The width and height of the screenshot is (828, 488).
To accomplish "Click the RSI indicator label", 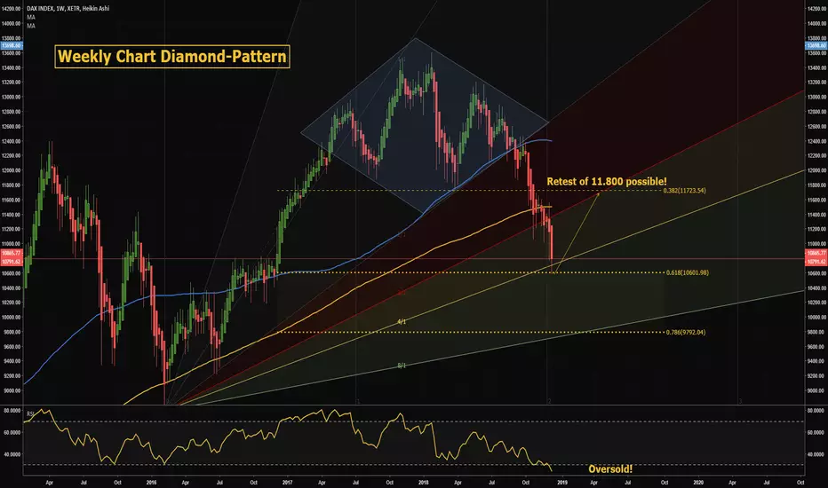I will [x=30, y=413].
